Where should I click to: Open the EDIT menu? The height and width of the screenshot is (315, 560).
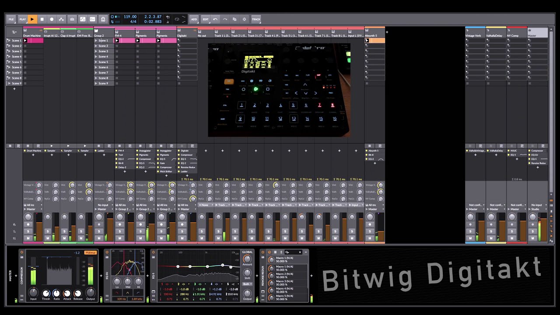click(206, 19)
